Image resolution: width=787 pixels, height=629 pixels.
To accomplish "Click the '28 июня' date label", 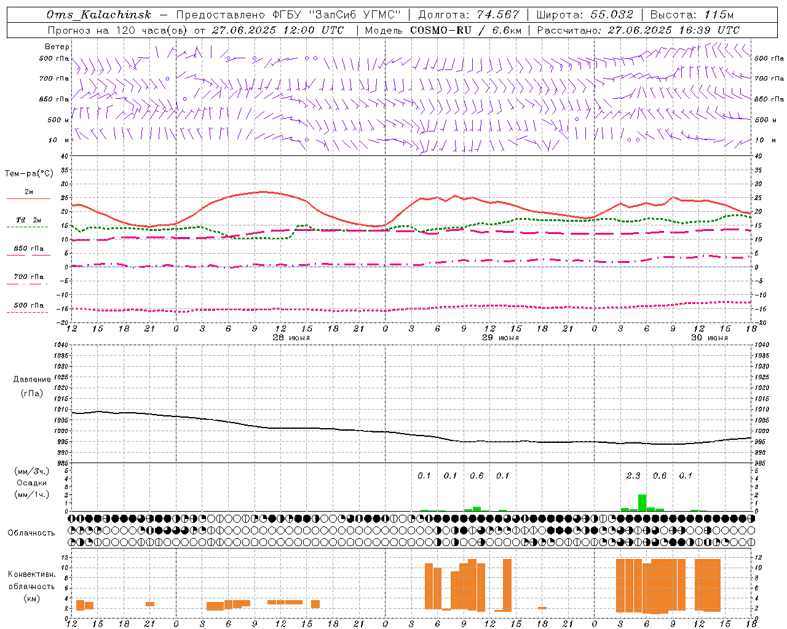I will pyautogui.click(x=291, y=338).
